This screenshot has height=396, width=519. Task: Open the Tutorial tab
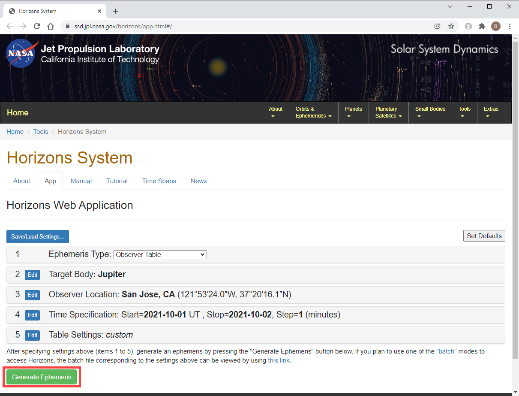(117, 181)
